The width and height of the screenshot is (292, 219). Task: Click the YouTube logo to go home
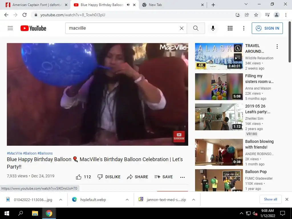click(33, 28)
